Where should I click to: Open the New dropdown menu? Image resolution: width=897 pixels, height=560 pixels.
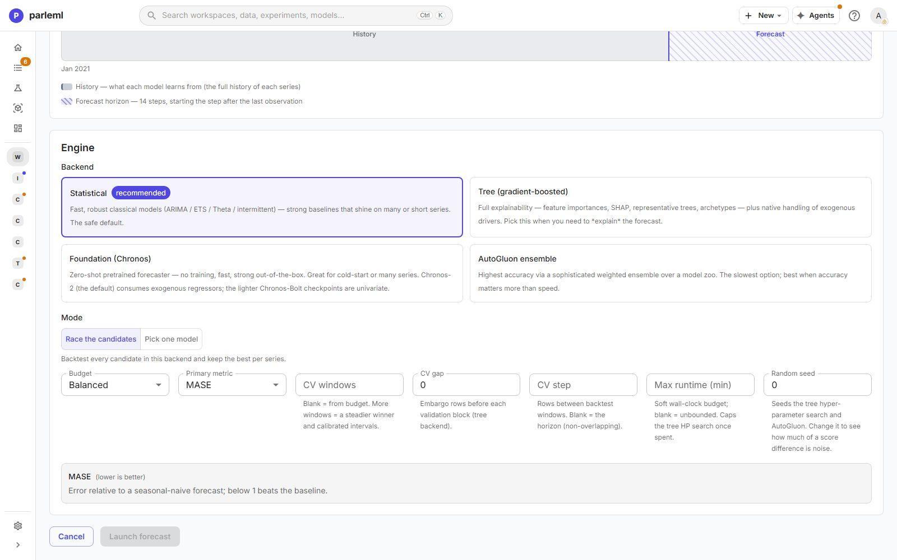point(764,16)
